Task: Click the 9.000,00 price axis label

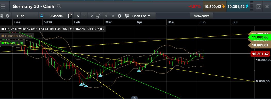Action: pyautogui.click(x=263, y=81)
